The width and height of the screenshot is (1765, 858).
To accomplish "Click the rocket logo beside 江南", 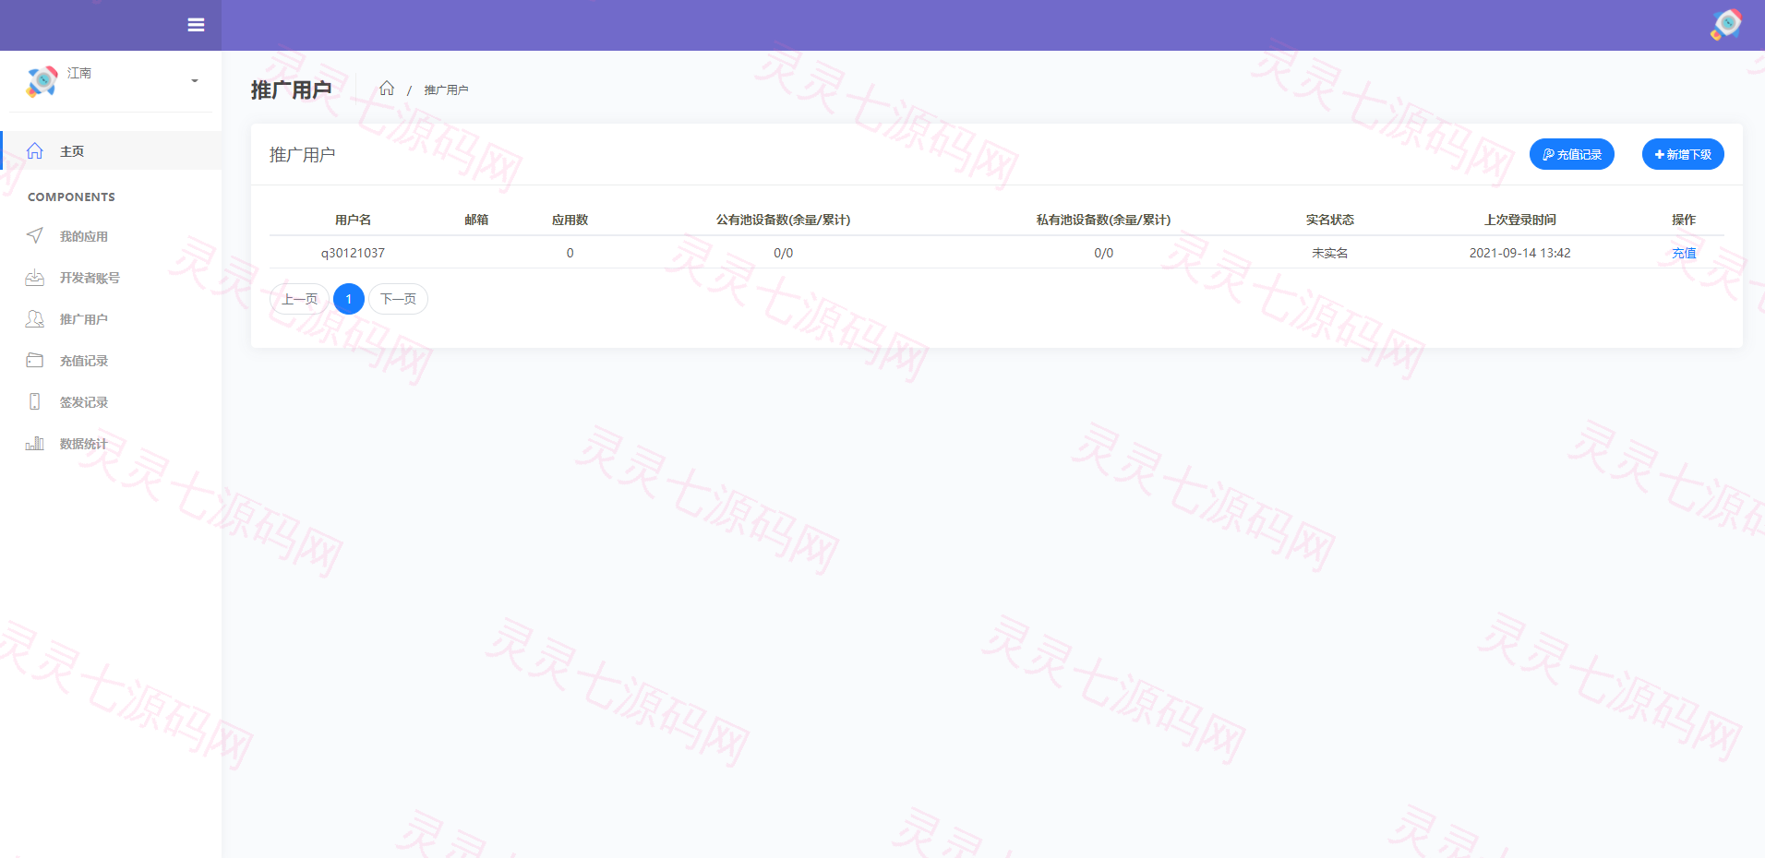I will (x=42, y=81).
